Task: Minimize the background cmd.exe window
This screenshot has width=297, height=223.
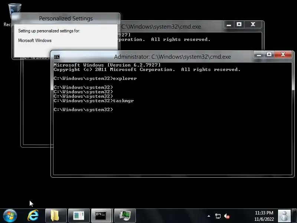Action: (229, 25)
